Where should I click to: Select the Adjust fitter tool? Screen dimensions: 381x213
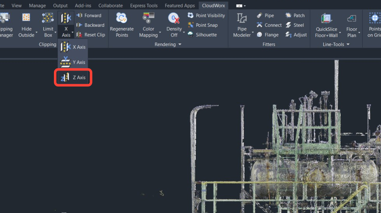pos(296,35)
